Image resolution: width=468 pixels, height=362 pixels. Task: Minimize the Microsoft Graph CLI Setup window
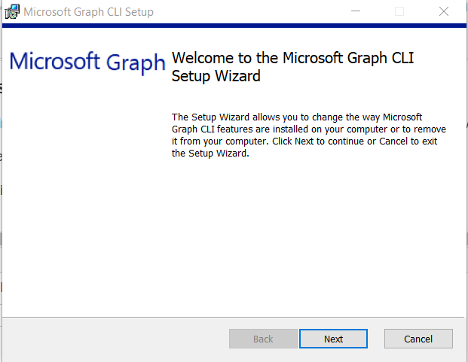[356, 11]
